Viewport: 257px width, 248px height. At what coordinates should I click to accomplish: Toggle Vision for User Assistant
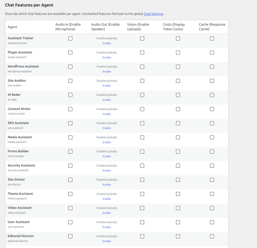pos(142,222)
